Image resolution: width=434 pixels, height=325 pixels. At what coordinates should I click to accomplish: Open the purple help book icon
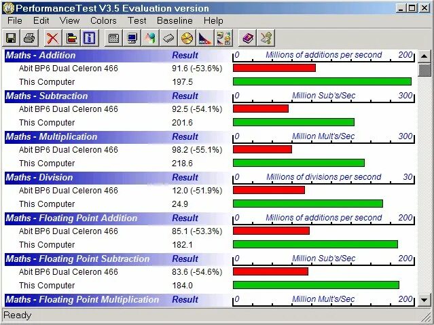coord(248,38)
